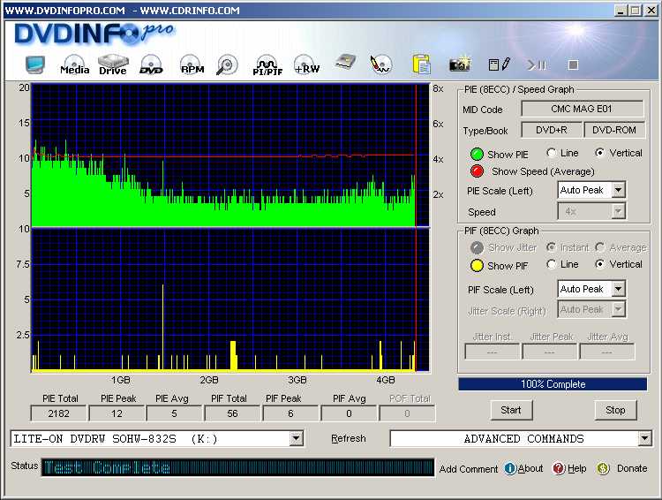Screen dimensions: 662x500
Task: Open the Drive info toolbar icon
Action: (x=112, y=65)
